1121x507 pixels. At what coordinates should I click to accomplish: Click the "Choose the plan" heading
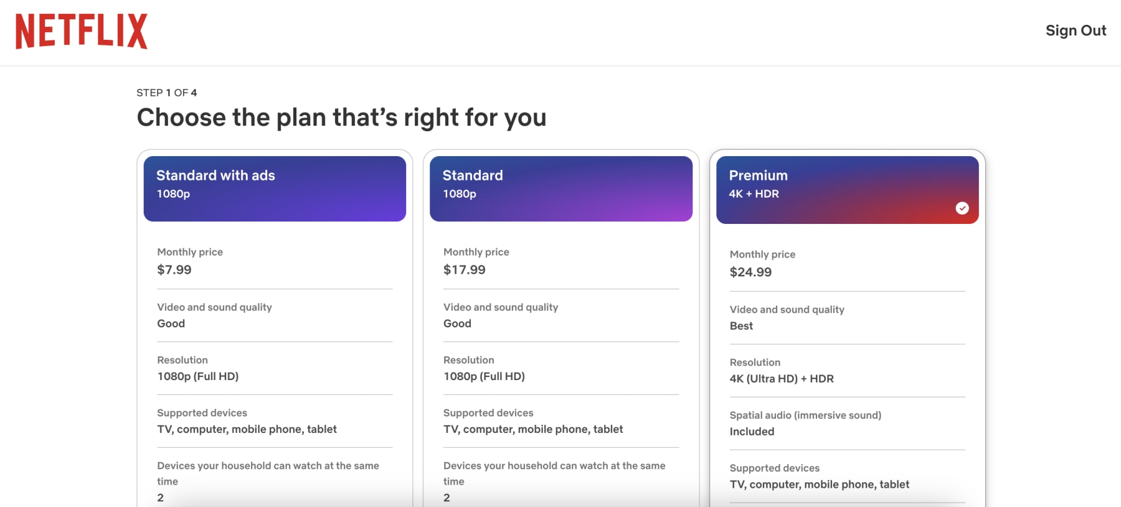point(341,118)
